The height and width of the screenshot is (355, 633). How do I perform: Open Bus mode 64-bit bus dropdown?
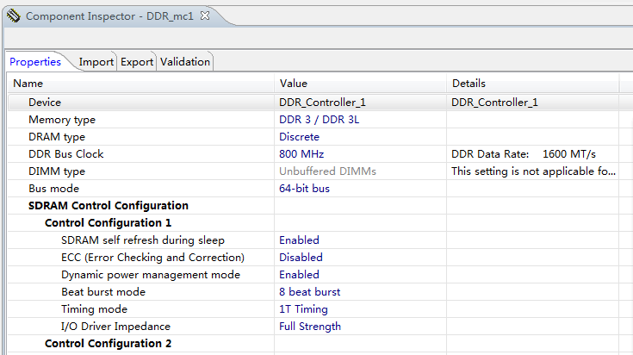point(304,189)
